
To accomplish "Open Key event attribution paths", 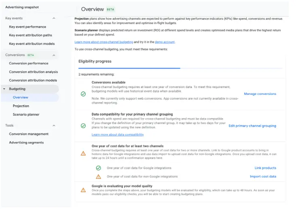I will pos(30,35).
